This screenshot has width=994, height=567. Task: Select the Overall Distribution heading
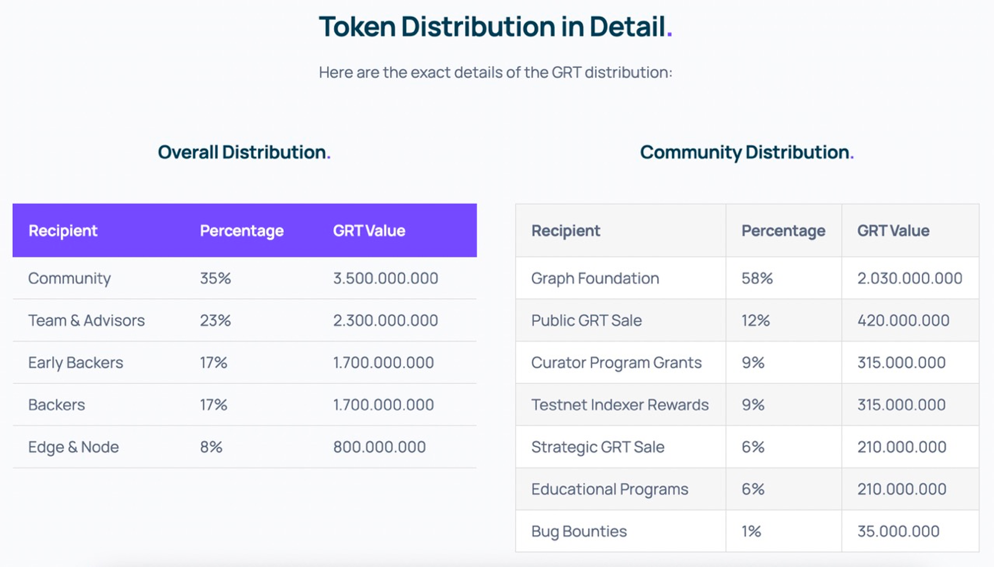[244, 152]
